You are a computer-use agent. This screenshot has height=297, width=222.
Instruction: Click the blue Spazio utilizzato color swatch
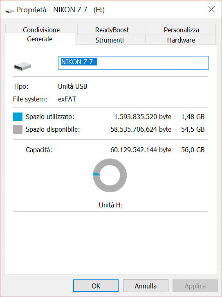point(18,117)
